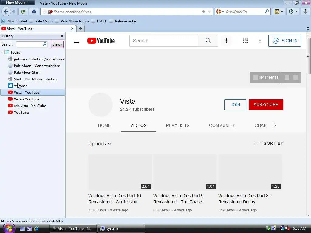Open Start - Pale Moon - start.me entry
The image size is (311, 233).
click(33, 79)
